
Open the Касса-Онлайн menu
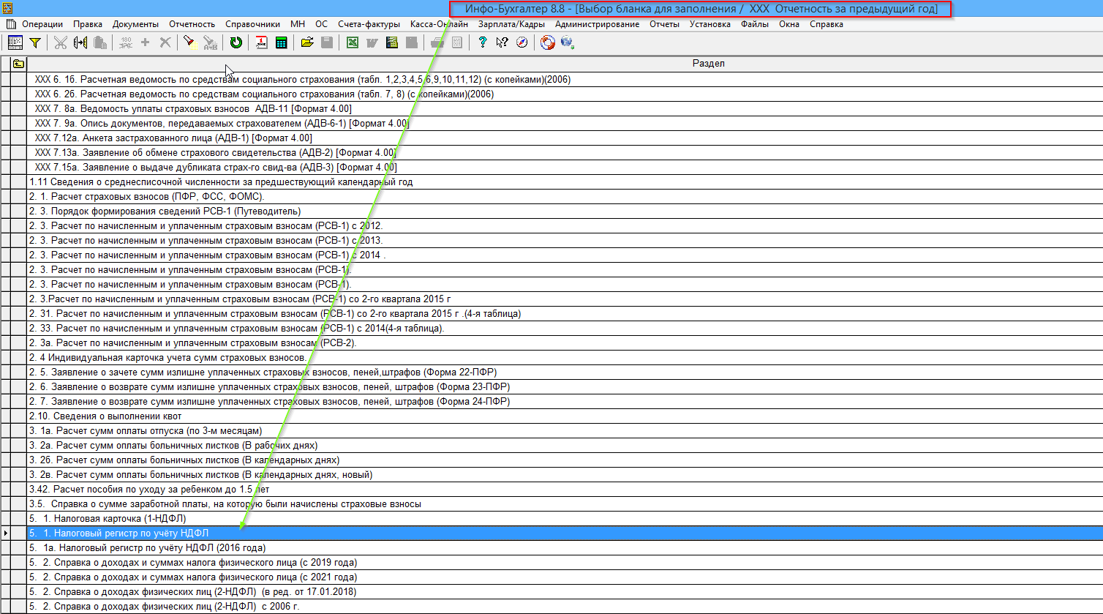[x=439, y=24]
